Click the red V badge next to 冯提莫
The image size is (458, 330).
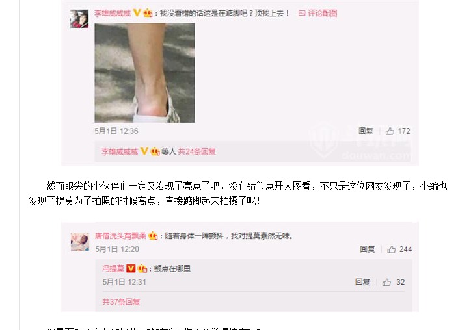click(x=131, y=268)
